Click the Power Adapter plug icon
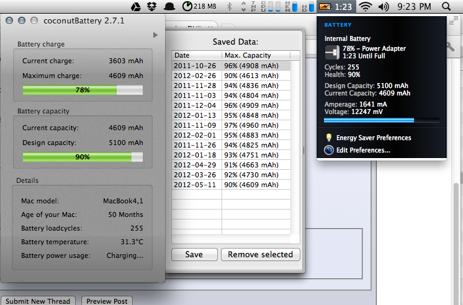Screen dimensions: 463x305 tap(333, 53)
